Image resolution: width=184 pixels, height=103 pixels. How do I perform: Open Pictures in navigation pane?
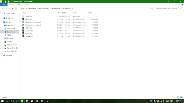click(10, 38)
